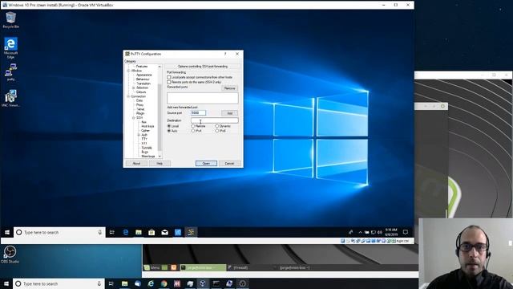Click the PuTTY Help button
Viewport: 513px width, 289px height.
[160, 163]
